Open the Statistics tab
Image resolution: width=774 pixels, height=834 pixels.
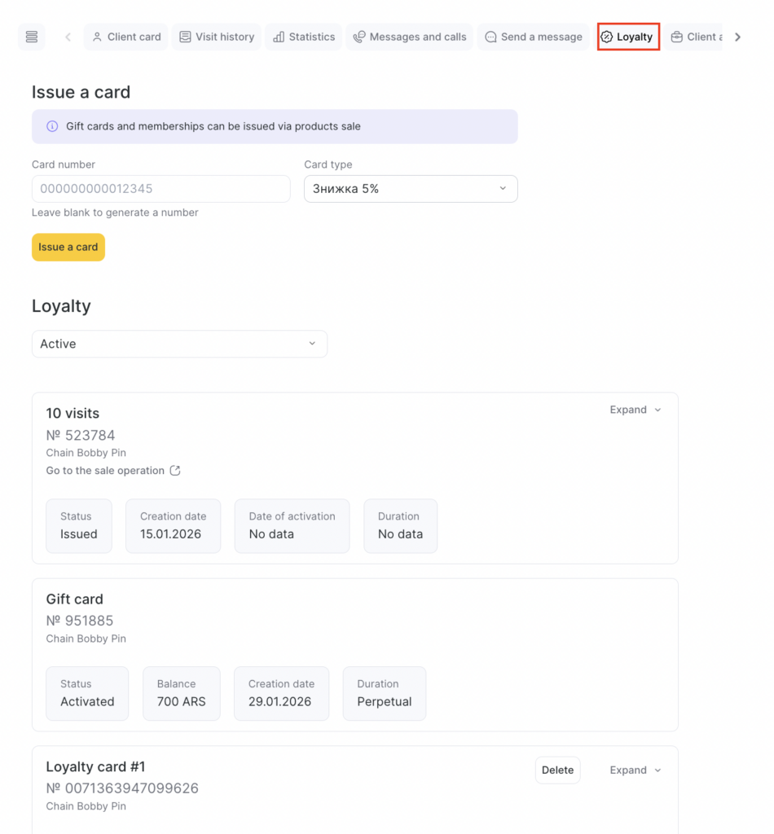303,37
